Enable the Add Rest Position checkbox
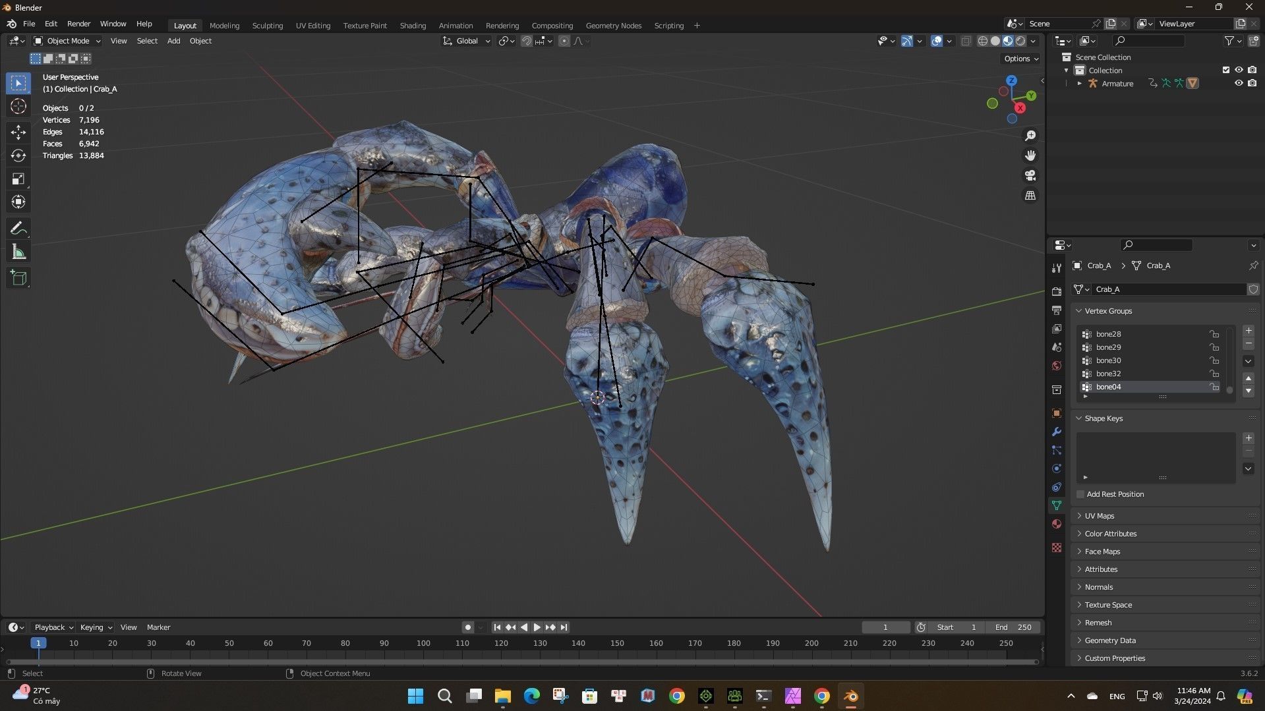This screenshot has width=1265, height=711. (1080, 494)
